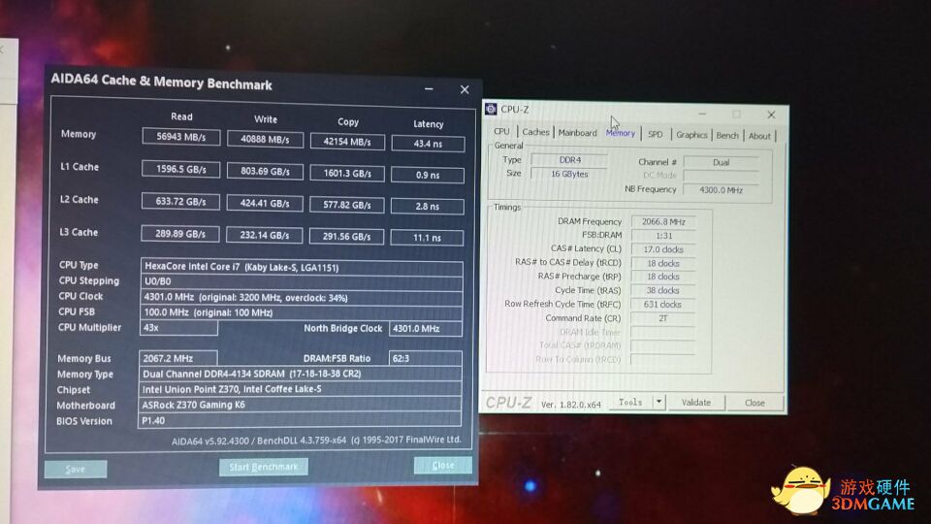
Task: Click Motherboard field ASRock Z370 Gaming K6
Action: [x=300, y=405]
